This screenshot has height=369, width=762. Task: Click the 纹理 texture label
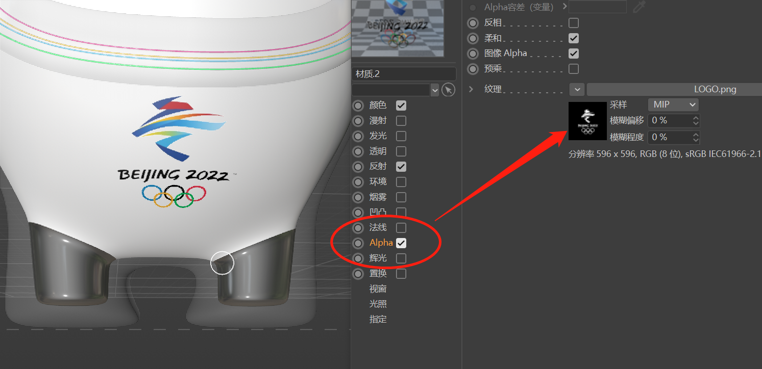(493, 89)
